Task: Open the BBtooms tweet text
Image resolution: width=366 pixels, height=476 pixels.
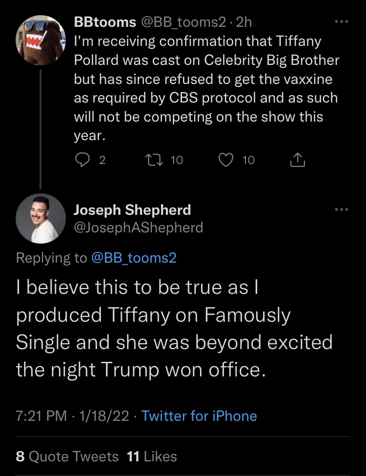Action: click(206, 88)
